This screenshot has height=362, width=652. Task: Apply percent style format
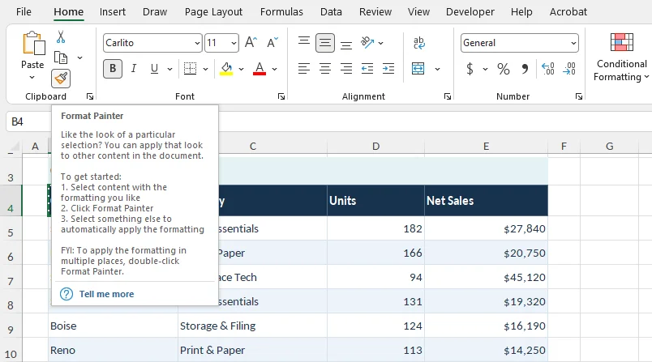click(503, 69)
